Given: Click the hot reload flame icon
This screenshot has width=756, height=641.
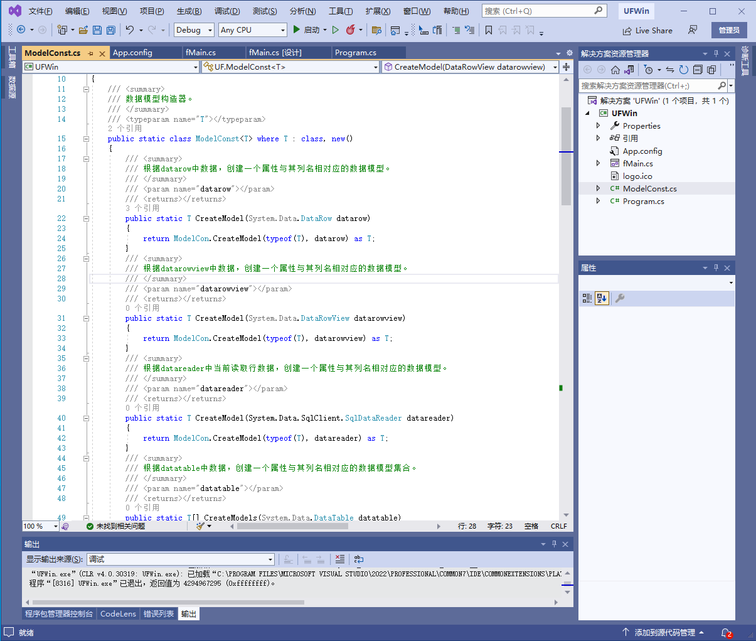Looking at the screenshot, I should 350,30.
